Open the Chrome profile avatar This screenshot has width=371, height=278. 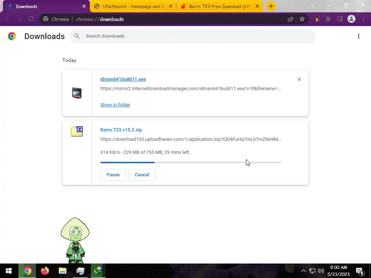351,19
